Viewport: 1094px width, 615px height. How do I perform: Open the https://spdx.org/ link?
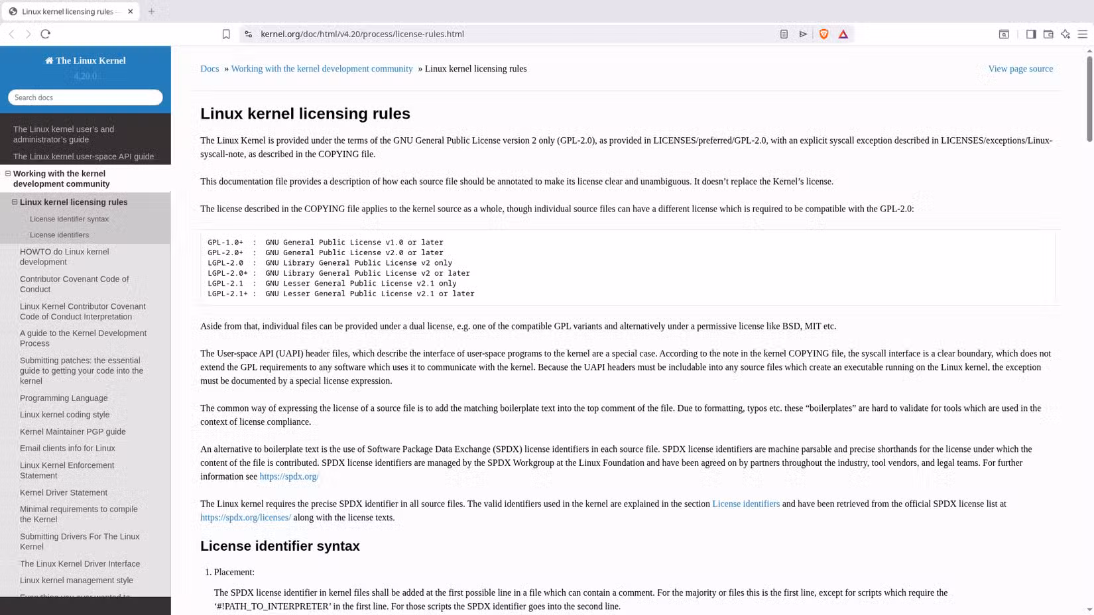pos(289,476)
